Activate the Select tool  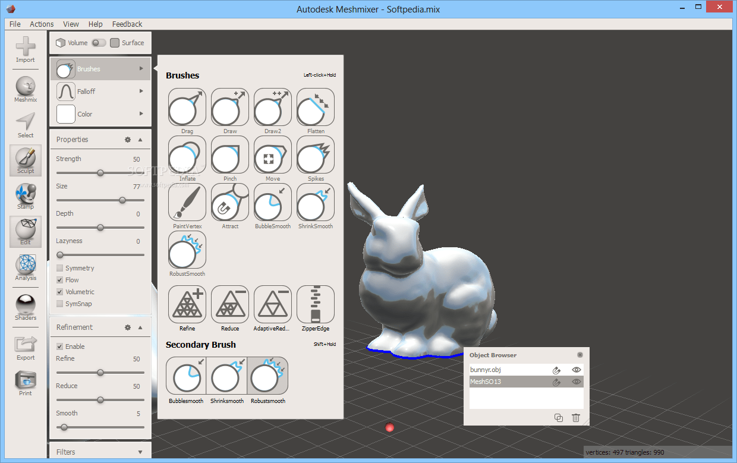point(26,125)
